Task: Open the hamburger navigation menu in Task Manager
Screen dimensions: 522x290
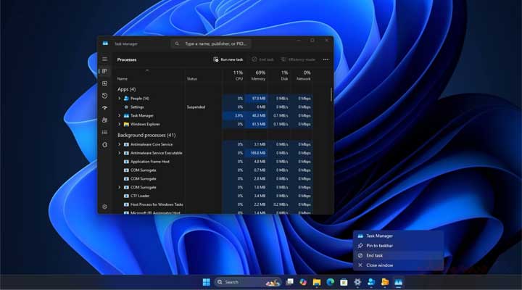Action: pos(104,59)
